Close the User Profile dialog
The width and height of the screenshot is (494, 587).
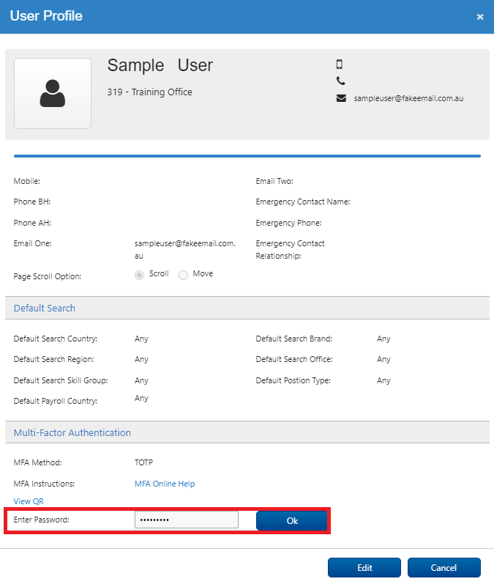(480, 17)
